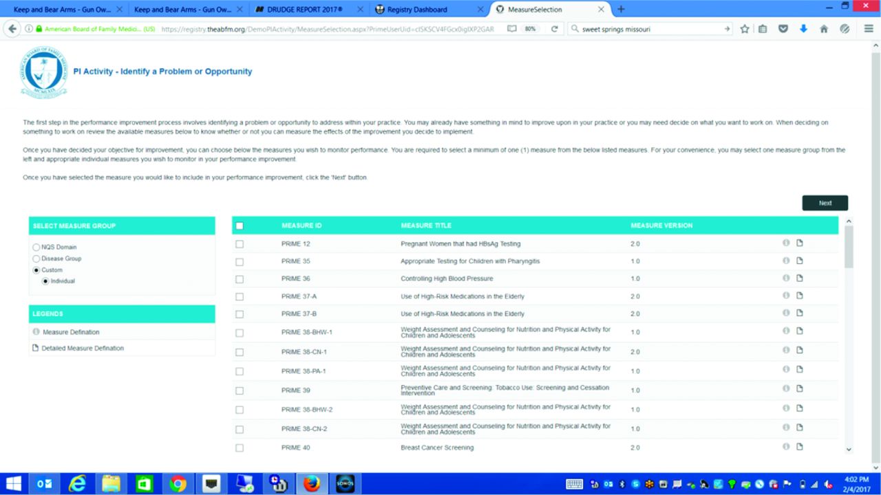This screenshot has height=495, width=881.
Task: Open document for PRIME 38-CN-1 measure
Action: pos(800,351)
